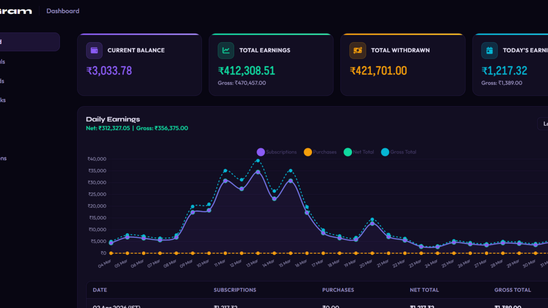Select the Gross Total data point on 15 Mar
548x308 pixels.
point(291,171)
